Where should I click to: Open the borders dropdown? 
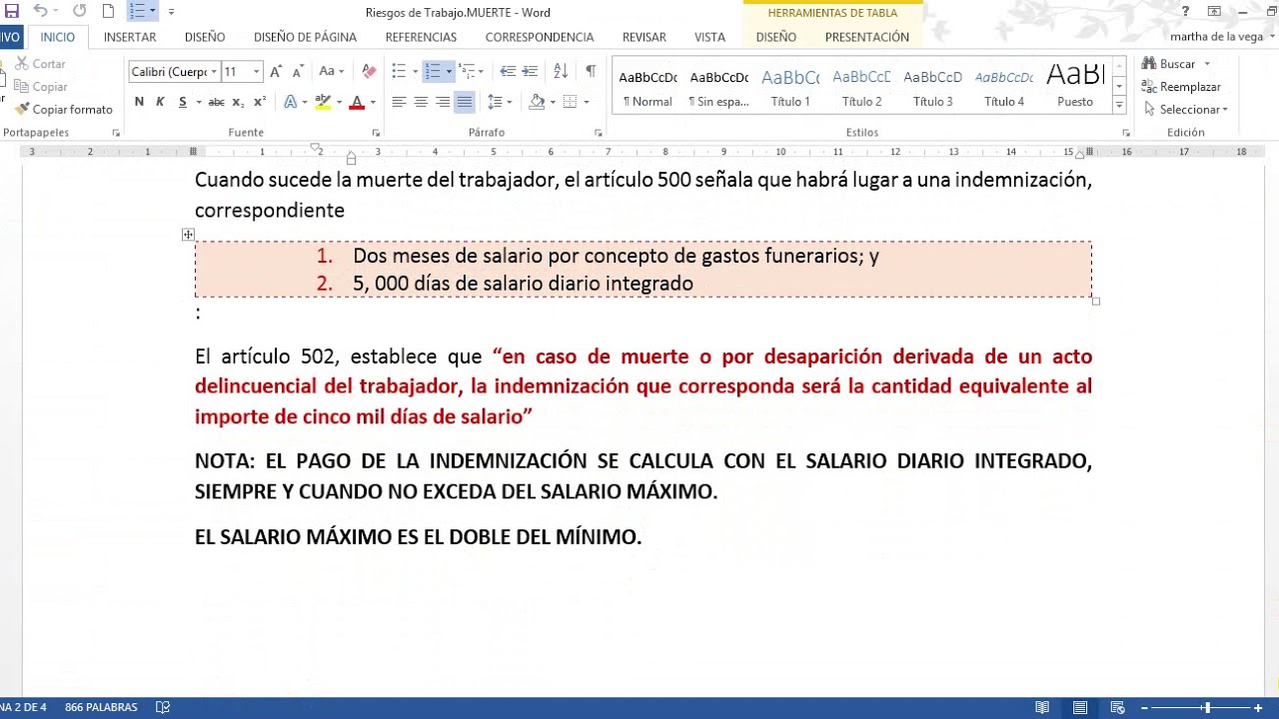(x=586, y=102)
